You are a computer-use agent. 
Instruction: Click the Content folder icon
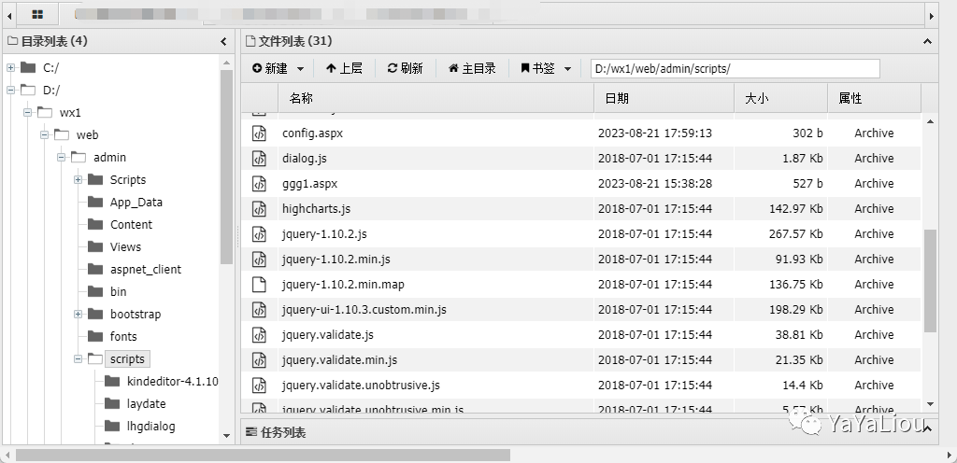(x=95, y=224)
